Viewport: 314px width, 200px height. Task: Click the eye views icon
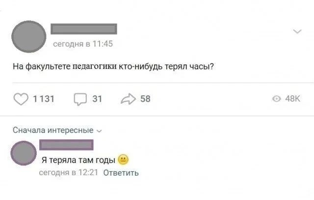(277, 99)
